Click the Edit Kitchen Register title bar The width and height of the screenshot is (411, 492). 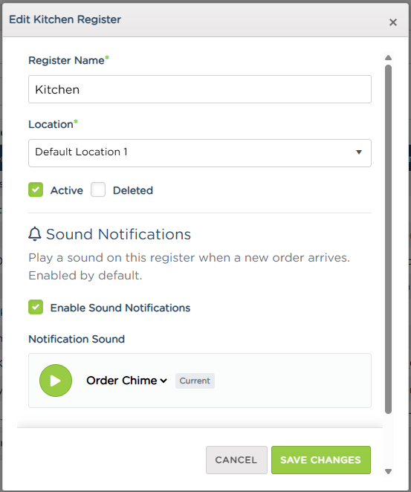pyautogui.click(x=205, y=20)
